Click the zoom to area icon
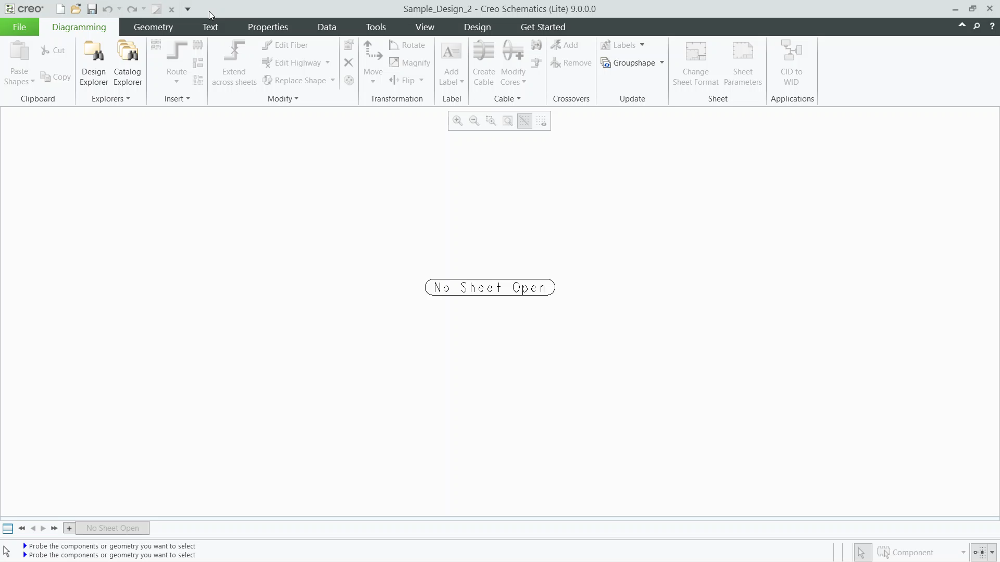 (x=491, y=121)
